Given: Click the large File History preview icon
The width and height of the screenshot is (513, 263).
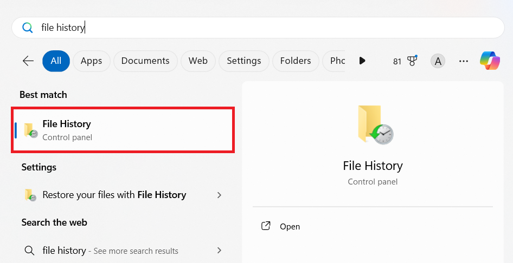Looking at the screenshot, I should (x=375, y=124).
